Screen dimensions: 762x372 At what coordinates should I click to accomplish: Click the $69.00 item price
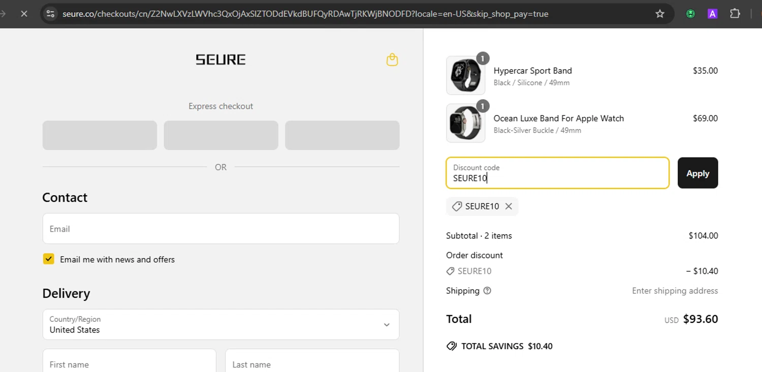coord(705,118)
